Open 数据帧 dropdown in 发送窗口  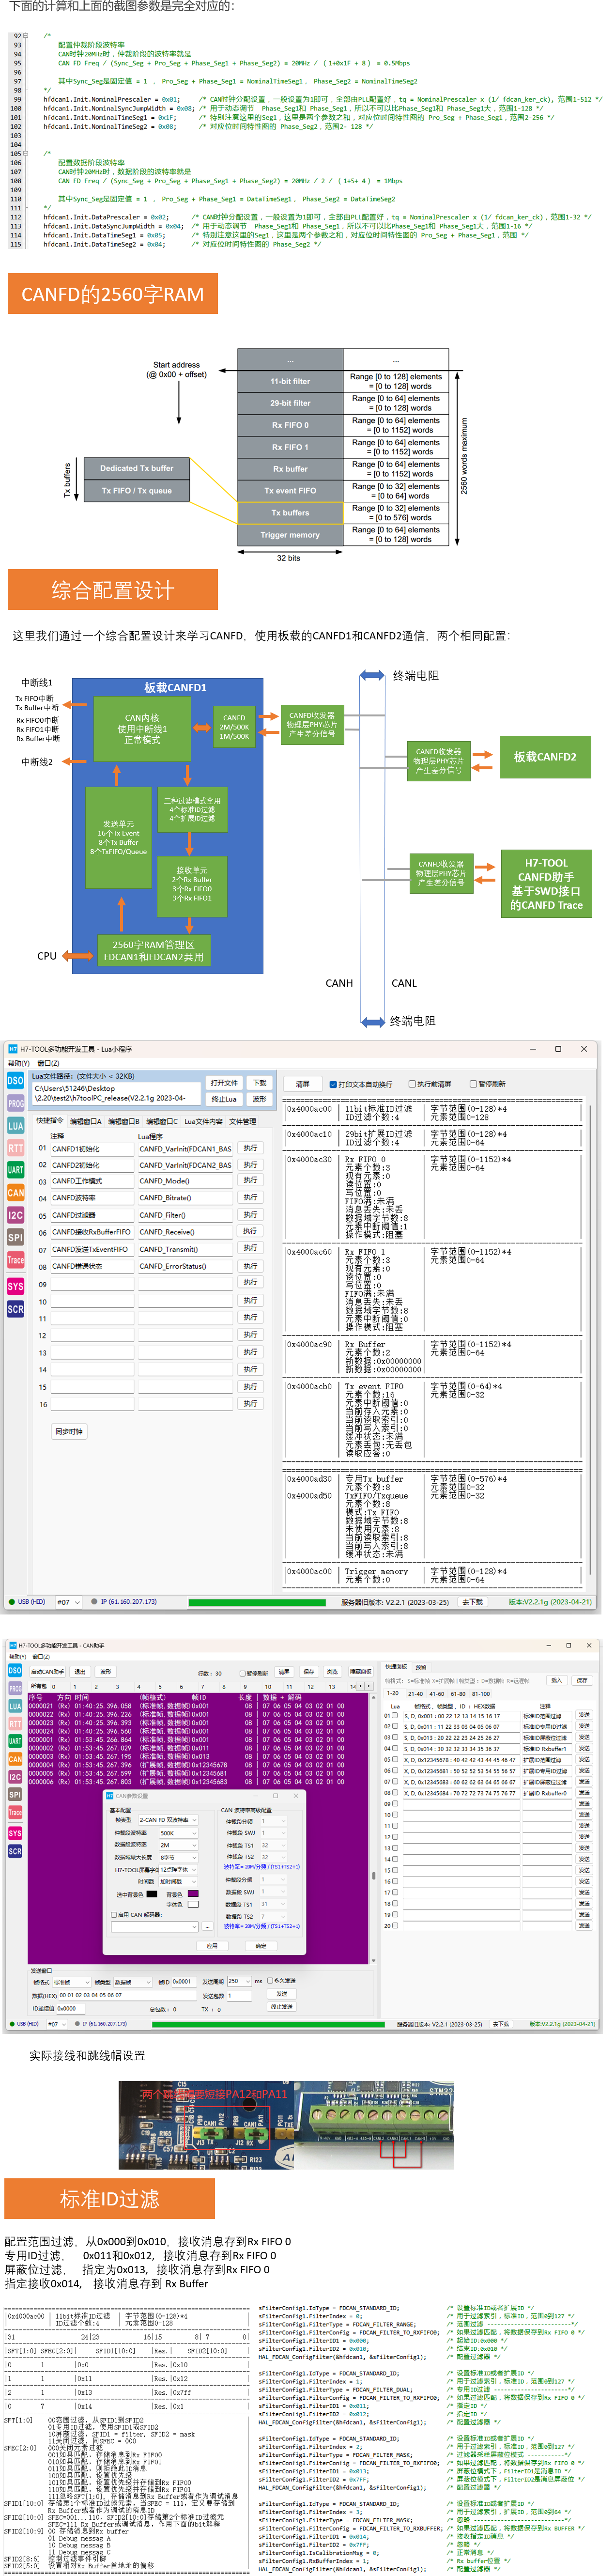133,1982
